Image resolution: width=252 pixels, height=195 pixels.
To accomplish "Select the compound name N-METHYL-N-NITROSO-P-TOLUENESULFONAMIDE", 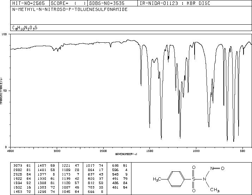I will 70,9.
